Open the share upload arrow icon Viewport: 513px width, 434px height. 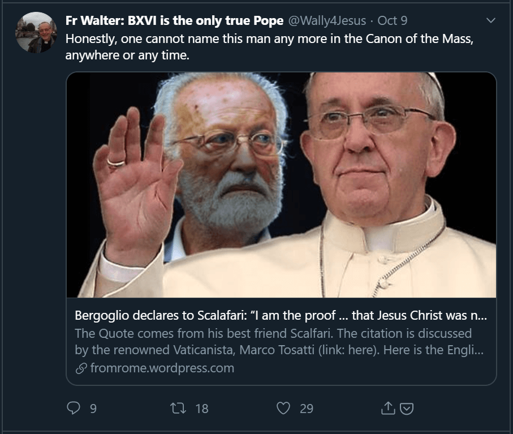click(x=388, y=408)
